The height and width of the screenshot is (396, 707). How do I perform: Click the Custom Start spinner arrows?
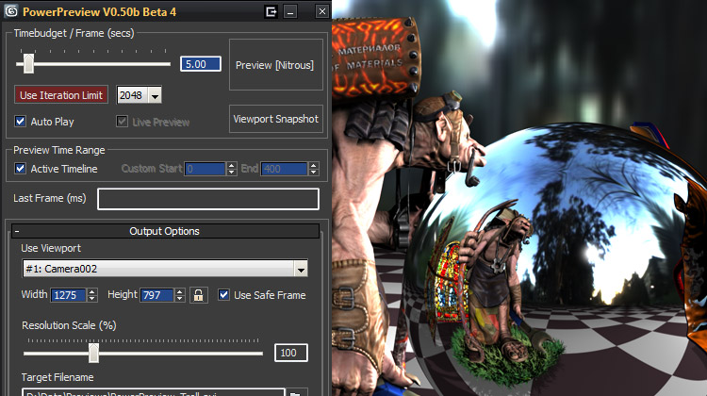(231, 169)
